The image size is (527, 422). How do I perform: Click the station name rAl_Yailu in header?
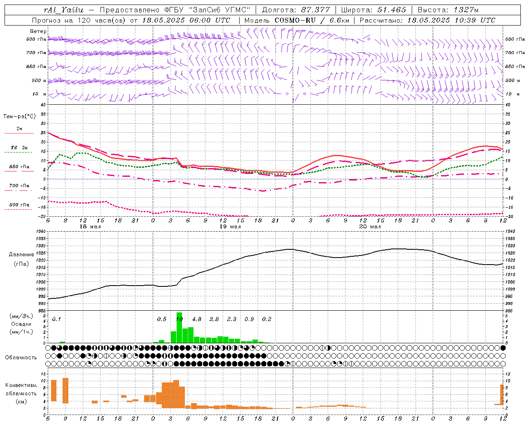click(x=64, y=10)
